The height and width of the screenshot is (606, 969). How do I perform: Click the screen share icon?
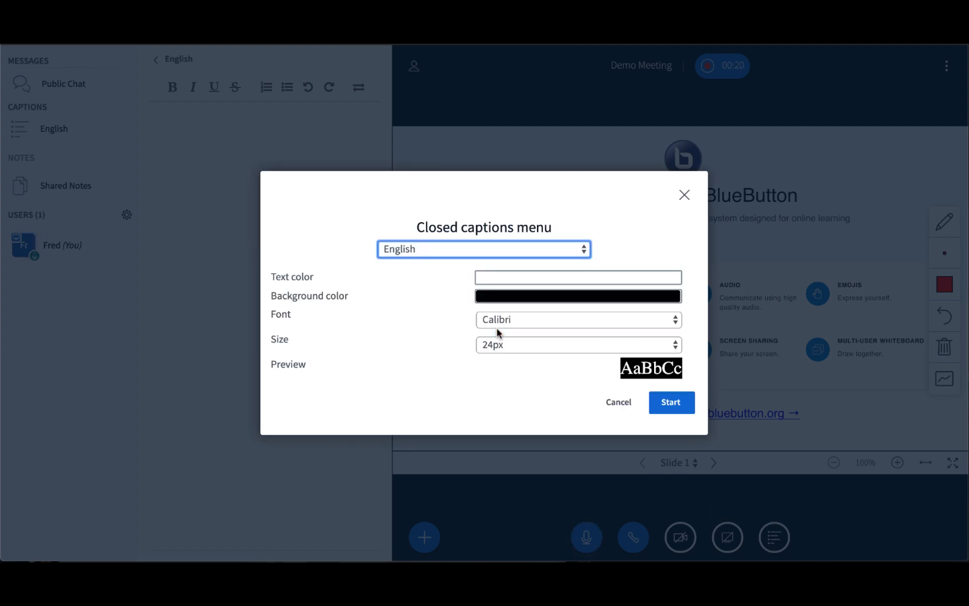(727, 537)
